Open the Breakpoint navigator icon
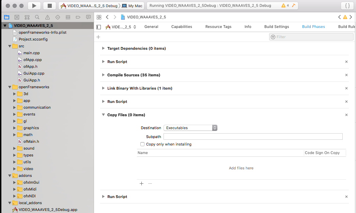The height and width of the screenshot is (213, 356). 78,17
